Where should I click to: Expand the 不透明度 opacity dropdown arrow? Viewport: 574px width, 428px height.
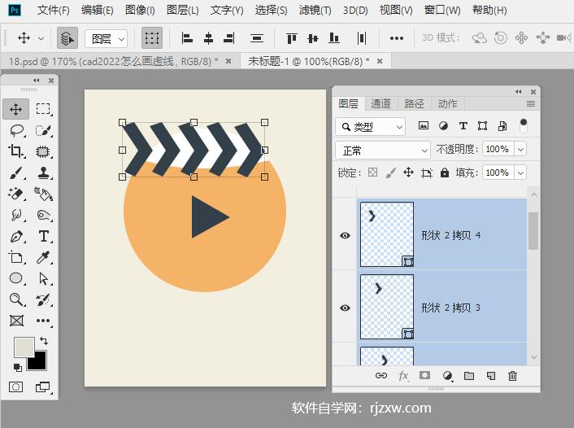[520, 150]
